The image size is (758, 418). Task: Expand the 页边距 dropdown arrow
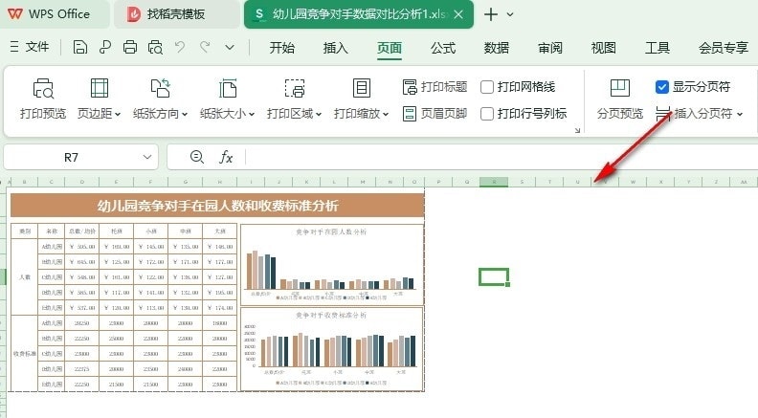[118, 115]
